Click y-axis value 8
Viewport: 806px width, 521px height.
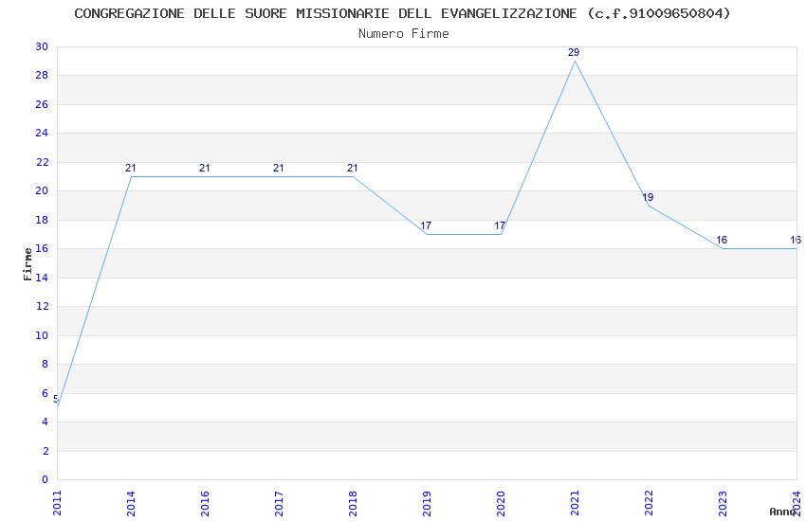(46, 364)
